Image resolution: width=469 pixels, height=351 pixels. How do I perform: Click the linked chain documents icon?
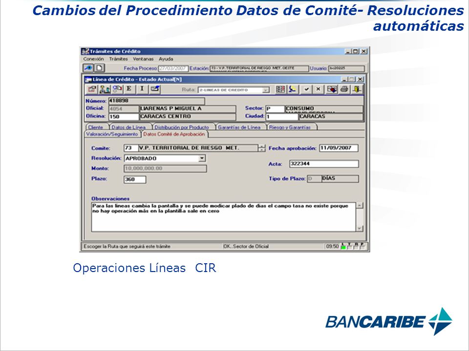(x=117, y=89)
